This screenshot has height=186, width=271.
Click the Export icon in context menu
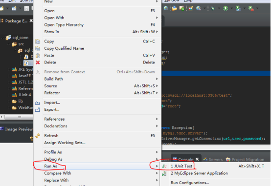click(38, 110)
